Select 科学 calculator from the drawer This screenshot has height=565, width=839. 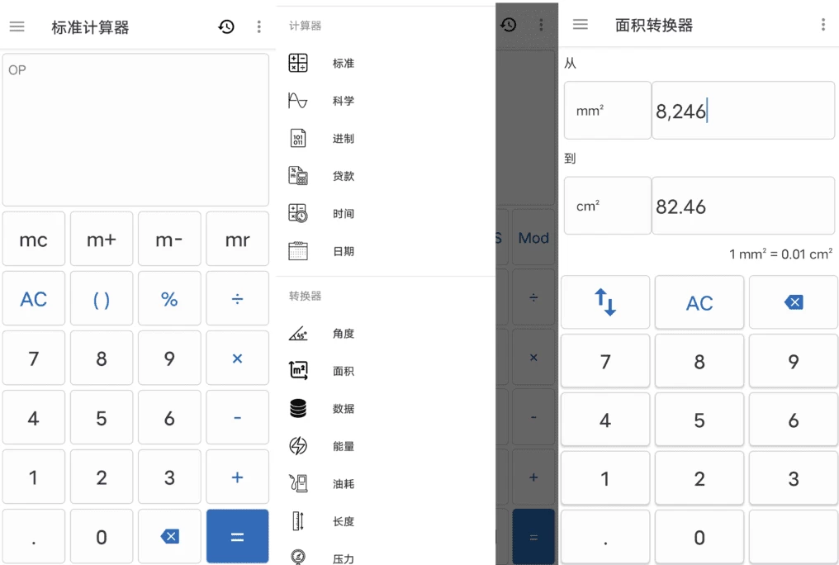point(343,101)
